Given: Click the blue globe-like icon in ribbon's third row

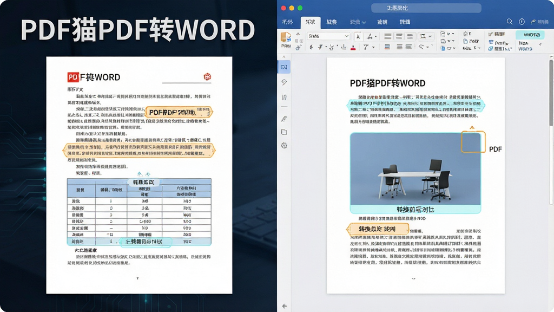Looking at the screenshot, I should tap(443, 48).
